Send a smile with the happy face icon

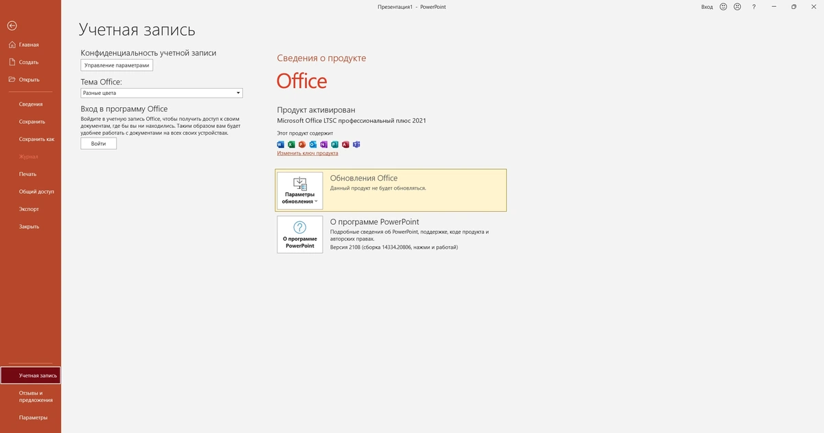coord(724,6)
